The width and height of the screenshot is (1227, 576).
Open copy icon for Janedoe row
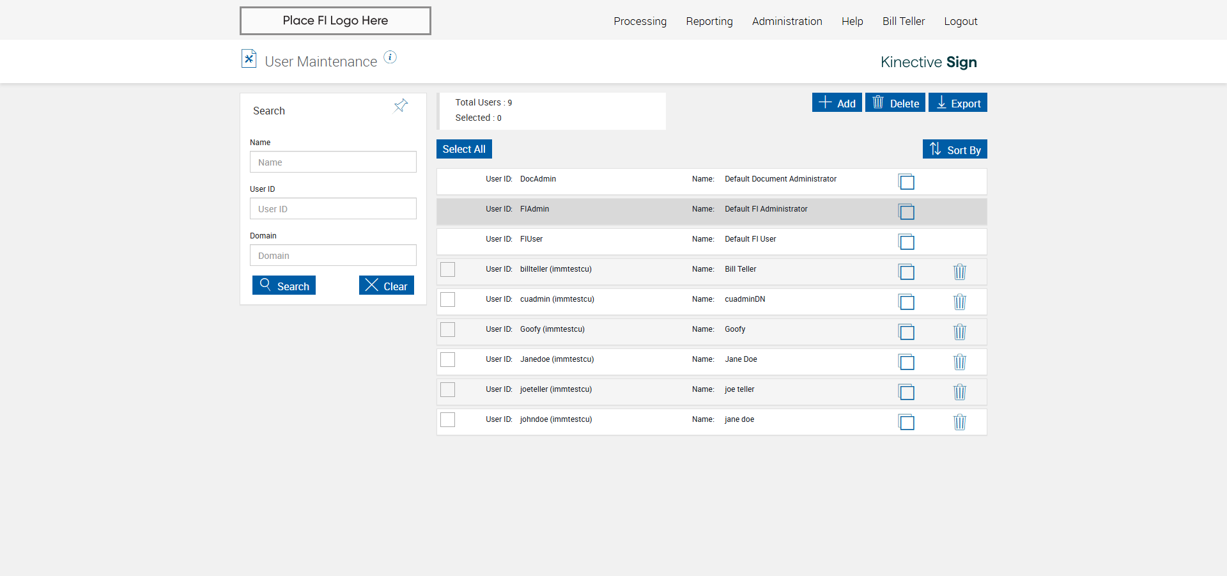[906, 362]
